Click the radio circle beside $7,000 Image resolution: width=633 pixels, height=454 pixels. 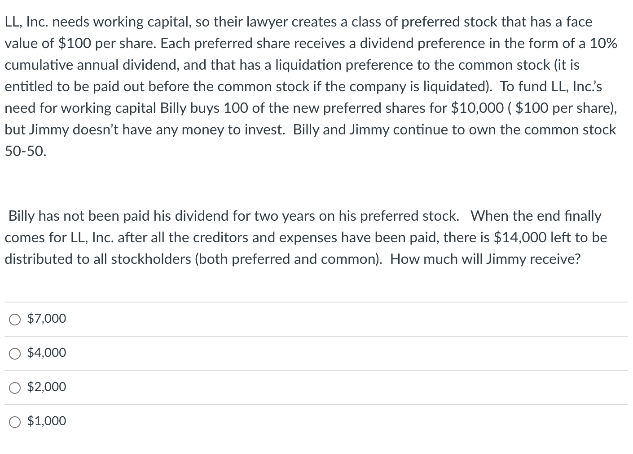pyautogui.click(x=15, y=319)
